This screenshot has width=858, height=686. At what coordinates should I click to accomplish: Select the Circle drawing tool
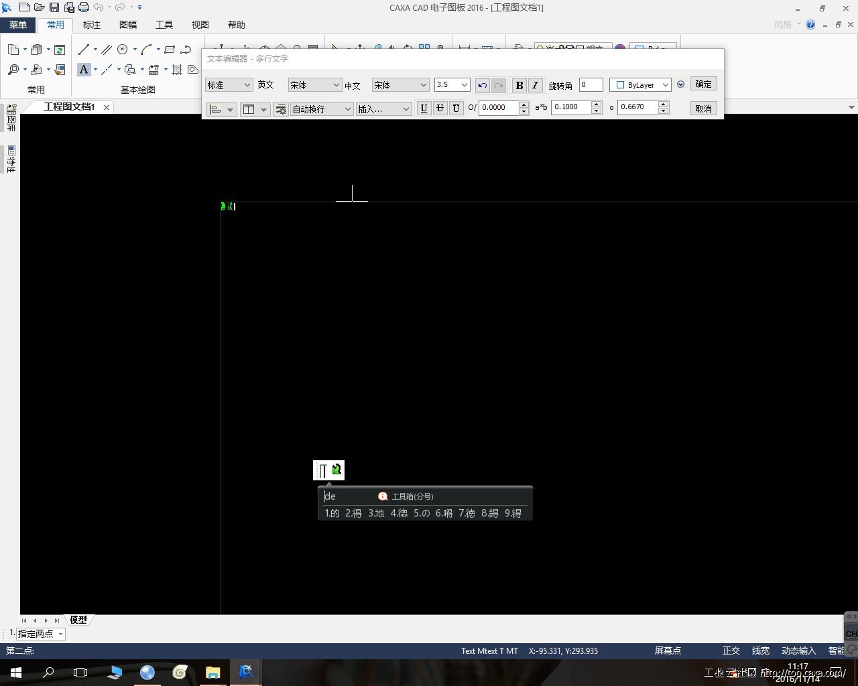pyautogui.click(x=123, y=50)
